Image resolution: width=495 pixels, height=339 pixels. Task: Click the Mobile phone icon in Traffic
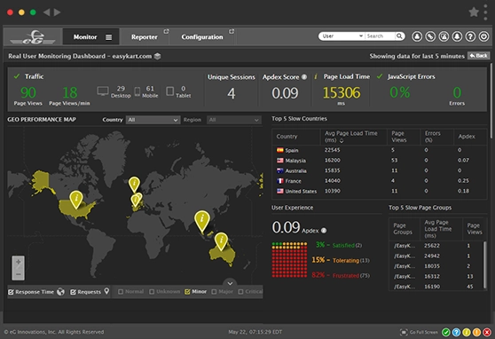[x=137, y=91]
